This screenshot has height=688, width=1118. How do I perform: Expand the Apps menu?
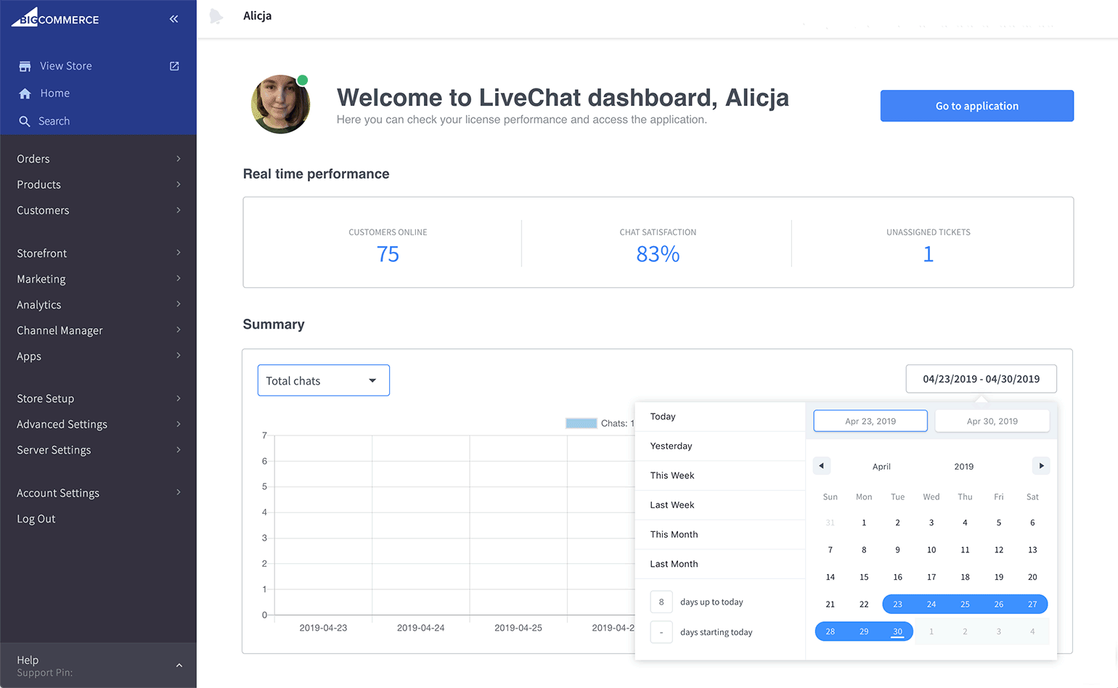pos(98,356)
